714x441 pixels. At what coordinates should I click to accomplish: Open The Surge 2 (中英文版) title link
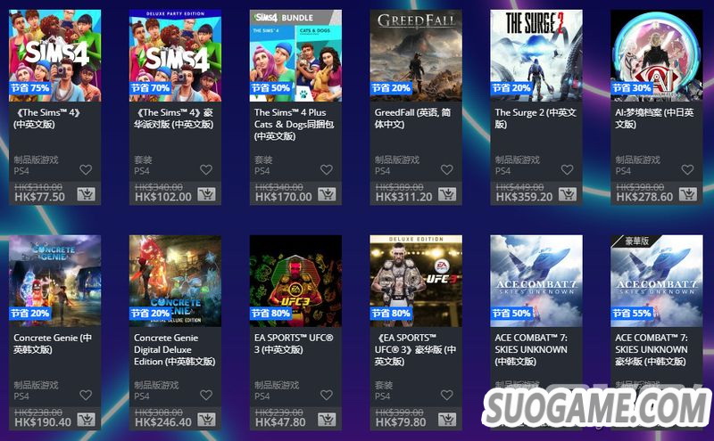[x=535, y=118]
